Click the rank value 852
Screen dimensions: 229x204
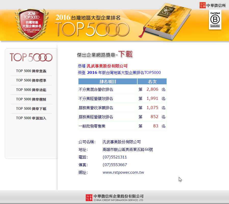point(154,117)
